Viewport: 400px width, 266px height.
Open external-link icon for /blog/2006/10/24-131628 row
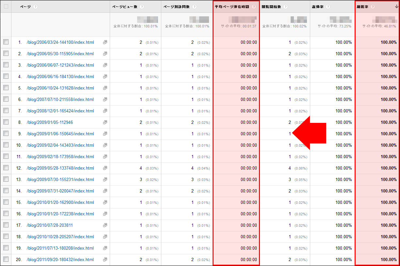(x=105, y=88)
